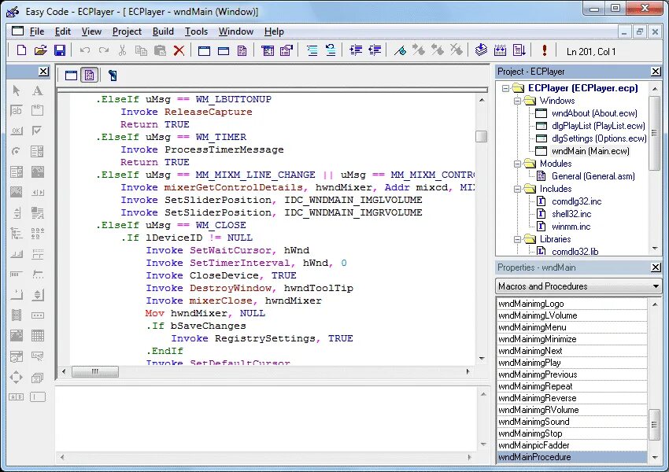669x472 pixels.
Task: Select wndMainimgRepeat in procedures list
Action: (571, 386)
